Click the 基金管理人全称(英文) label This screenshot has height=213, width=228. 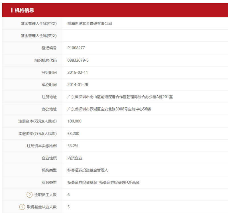point(38,36)
